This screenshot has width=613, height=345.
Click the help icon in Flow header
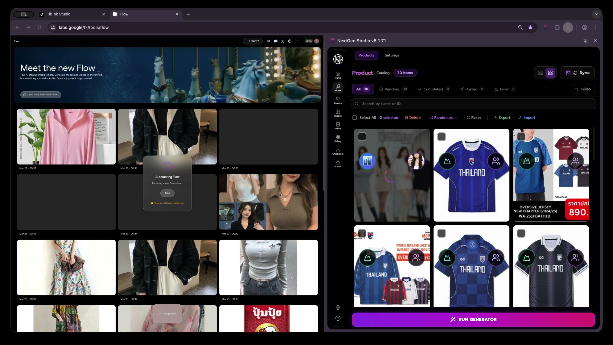290,41
